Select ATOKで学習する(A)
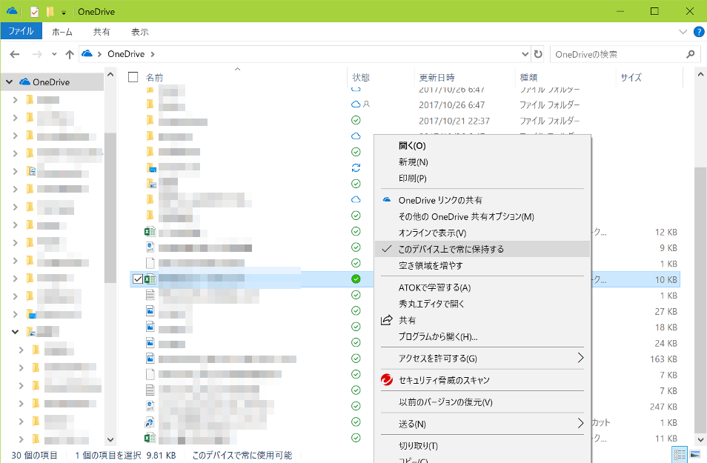This screenshot has height=463, width=707. point(482,287)
